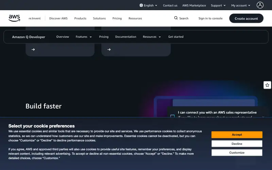The image size is (272, 170).
Task: Open the English language dropdown
Action: [149, 5]
